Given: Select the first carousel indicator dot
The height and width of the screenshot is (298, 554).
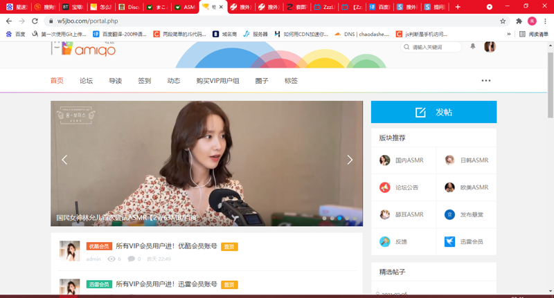Looking at the screenshot, I should (324, 218).
